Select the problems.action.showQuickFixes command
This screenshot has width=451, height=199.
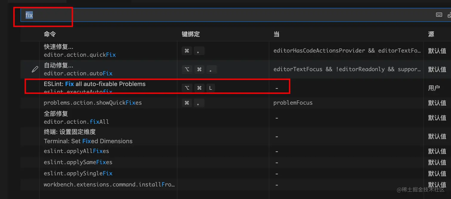point(93,103)
